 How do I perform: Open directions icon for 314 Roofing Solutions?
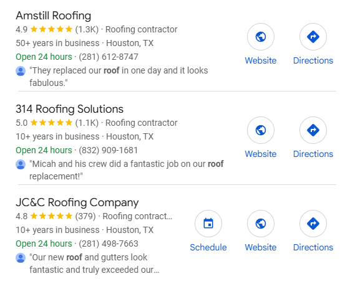tap(313, 130)
